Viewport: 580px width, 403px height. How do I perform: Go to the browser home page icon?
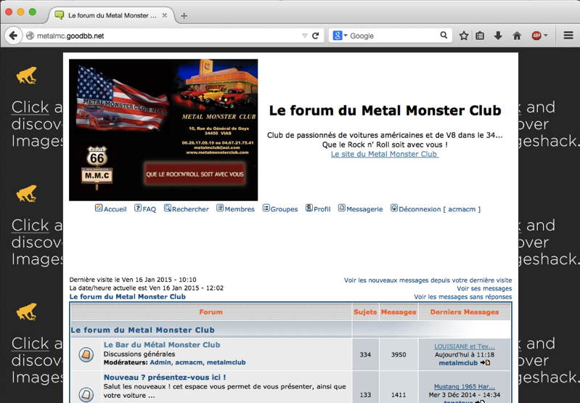coord(517,36)
